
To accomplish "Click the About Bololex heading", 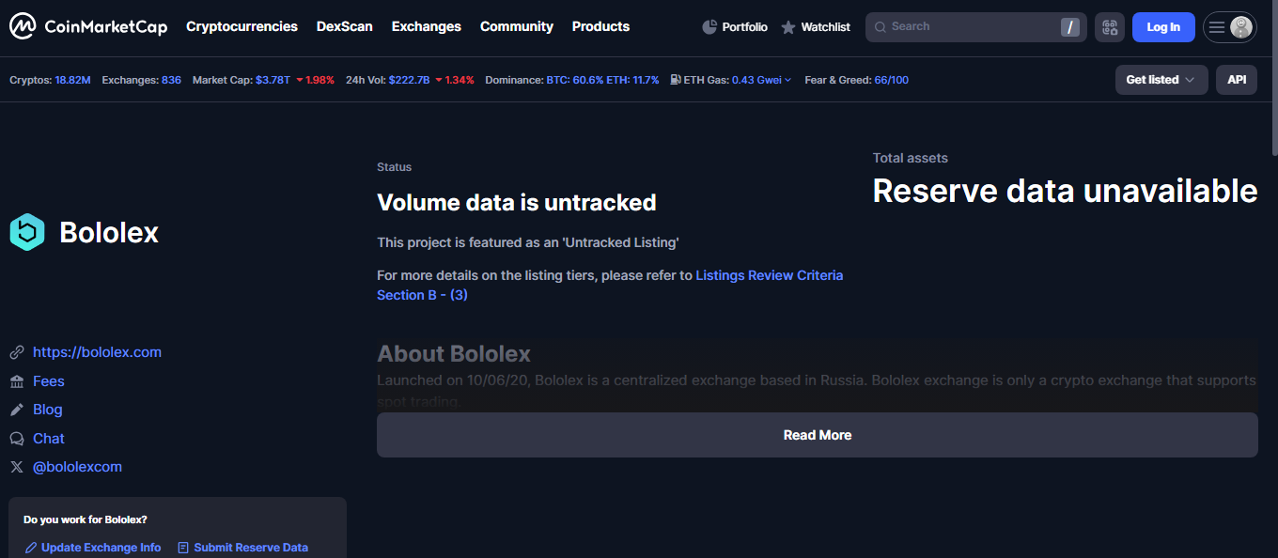I will click(x=454, y=354).
